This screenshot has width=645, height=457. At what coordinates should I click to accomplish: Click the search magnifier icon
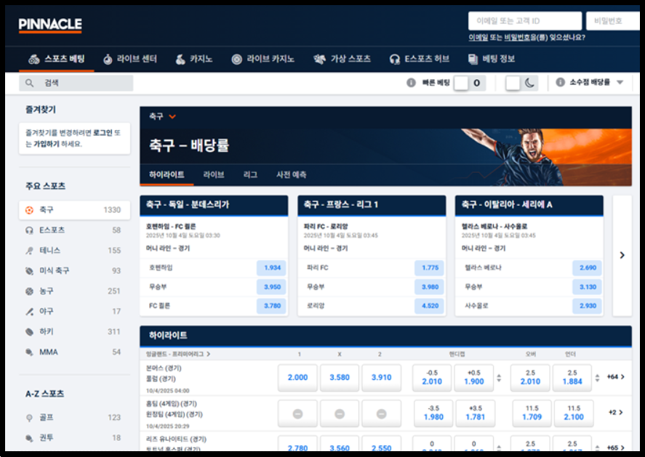pos(29,82)
